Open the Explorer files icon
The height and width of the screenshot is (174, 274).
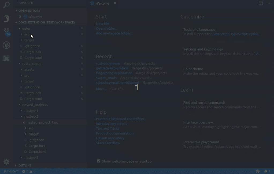(x=6, y=18)
